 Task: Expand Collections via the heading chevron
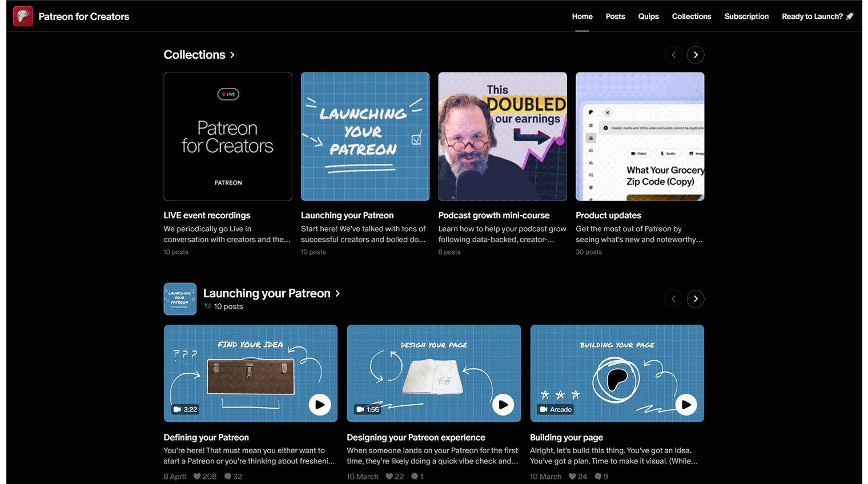(x=232, y=55)
